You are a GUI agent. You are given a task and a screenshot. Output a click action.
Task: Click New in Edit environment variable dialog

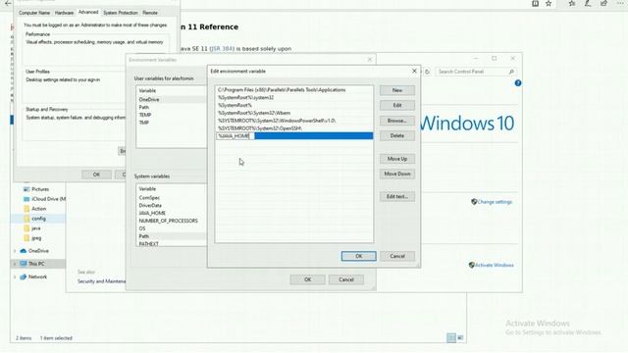(396, 90)
